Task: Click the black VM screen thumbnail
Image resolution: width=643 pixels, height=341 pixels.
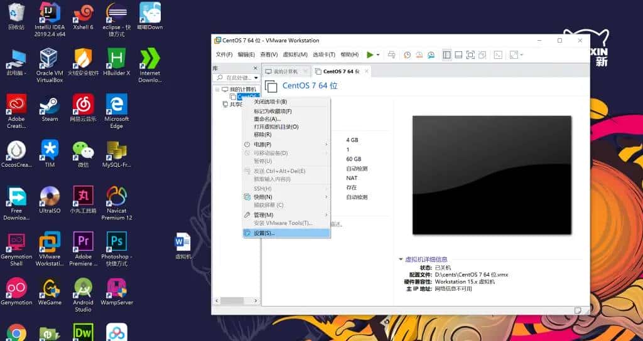Action: click(x=492, y=175)
